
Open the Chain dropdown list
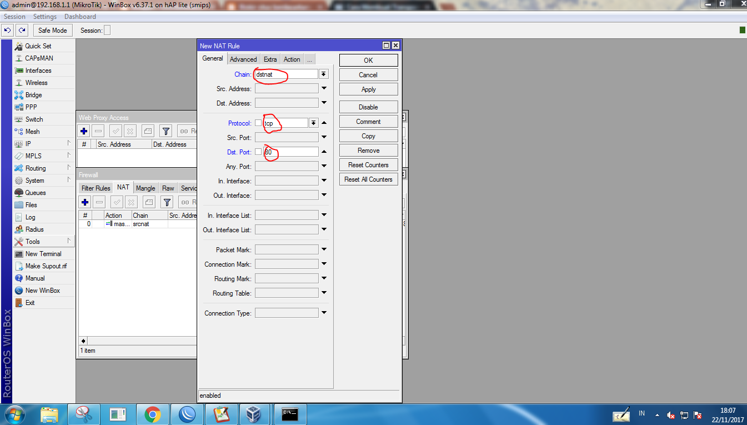pyautogui.click(x=323, y=74)
